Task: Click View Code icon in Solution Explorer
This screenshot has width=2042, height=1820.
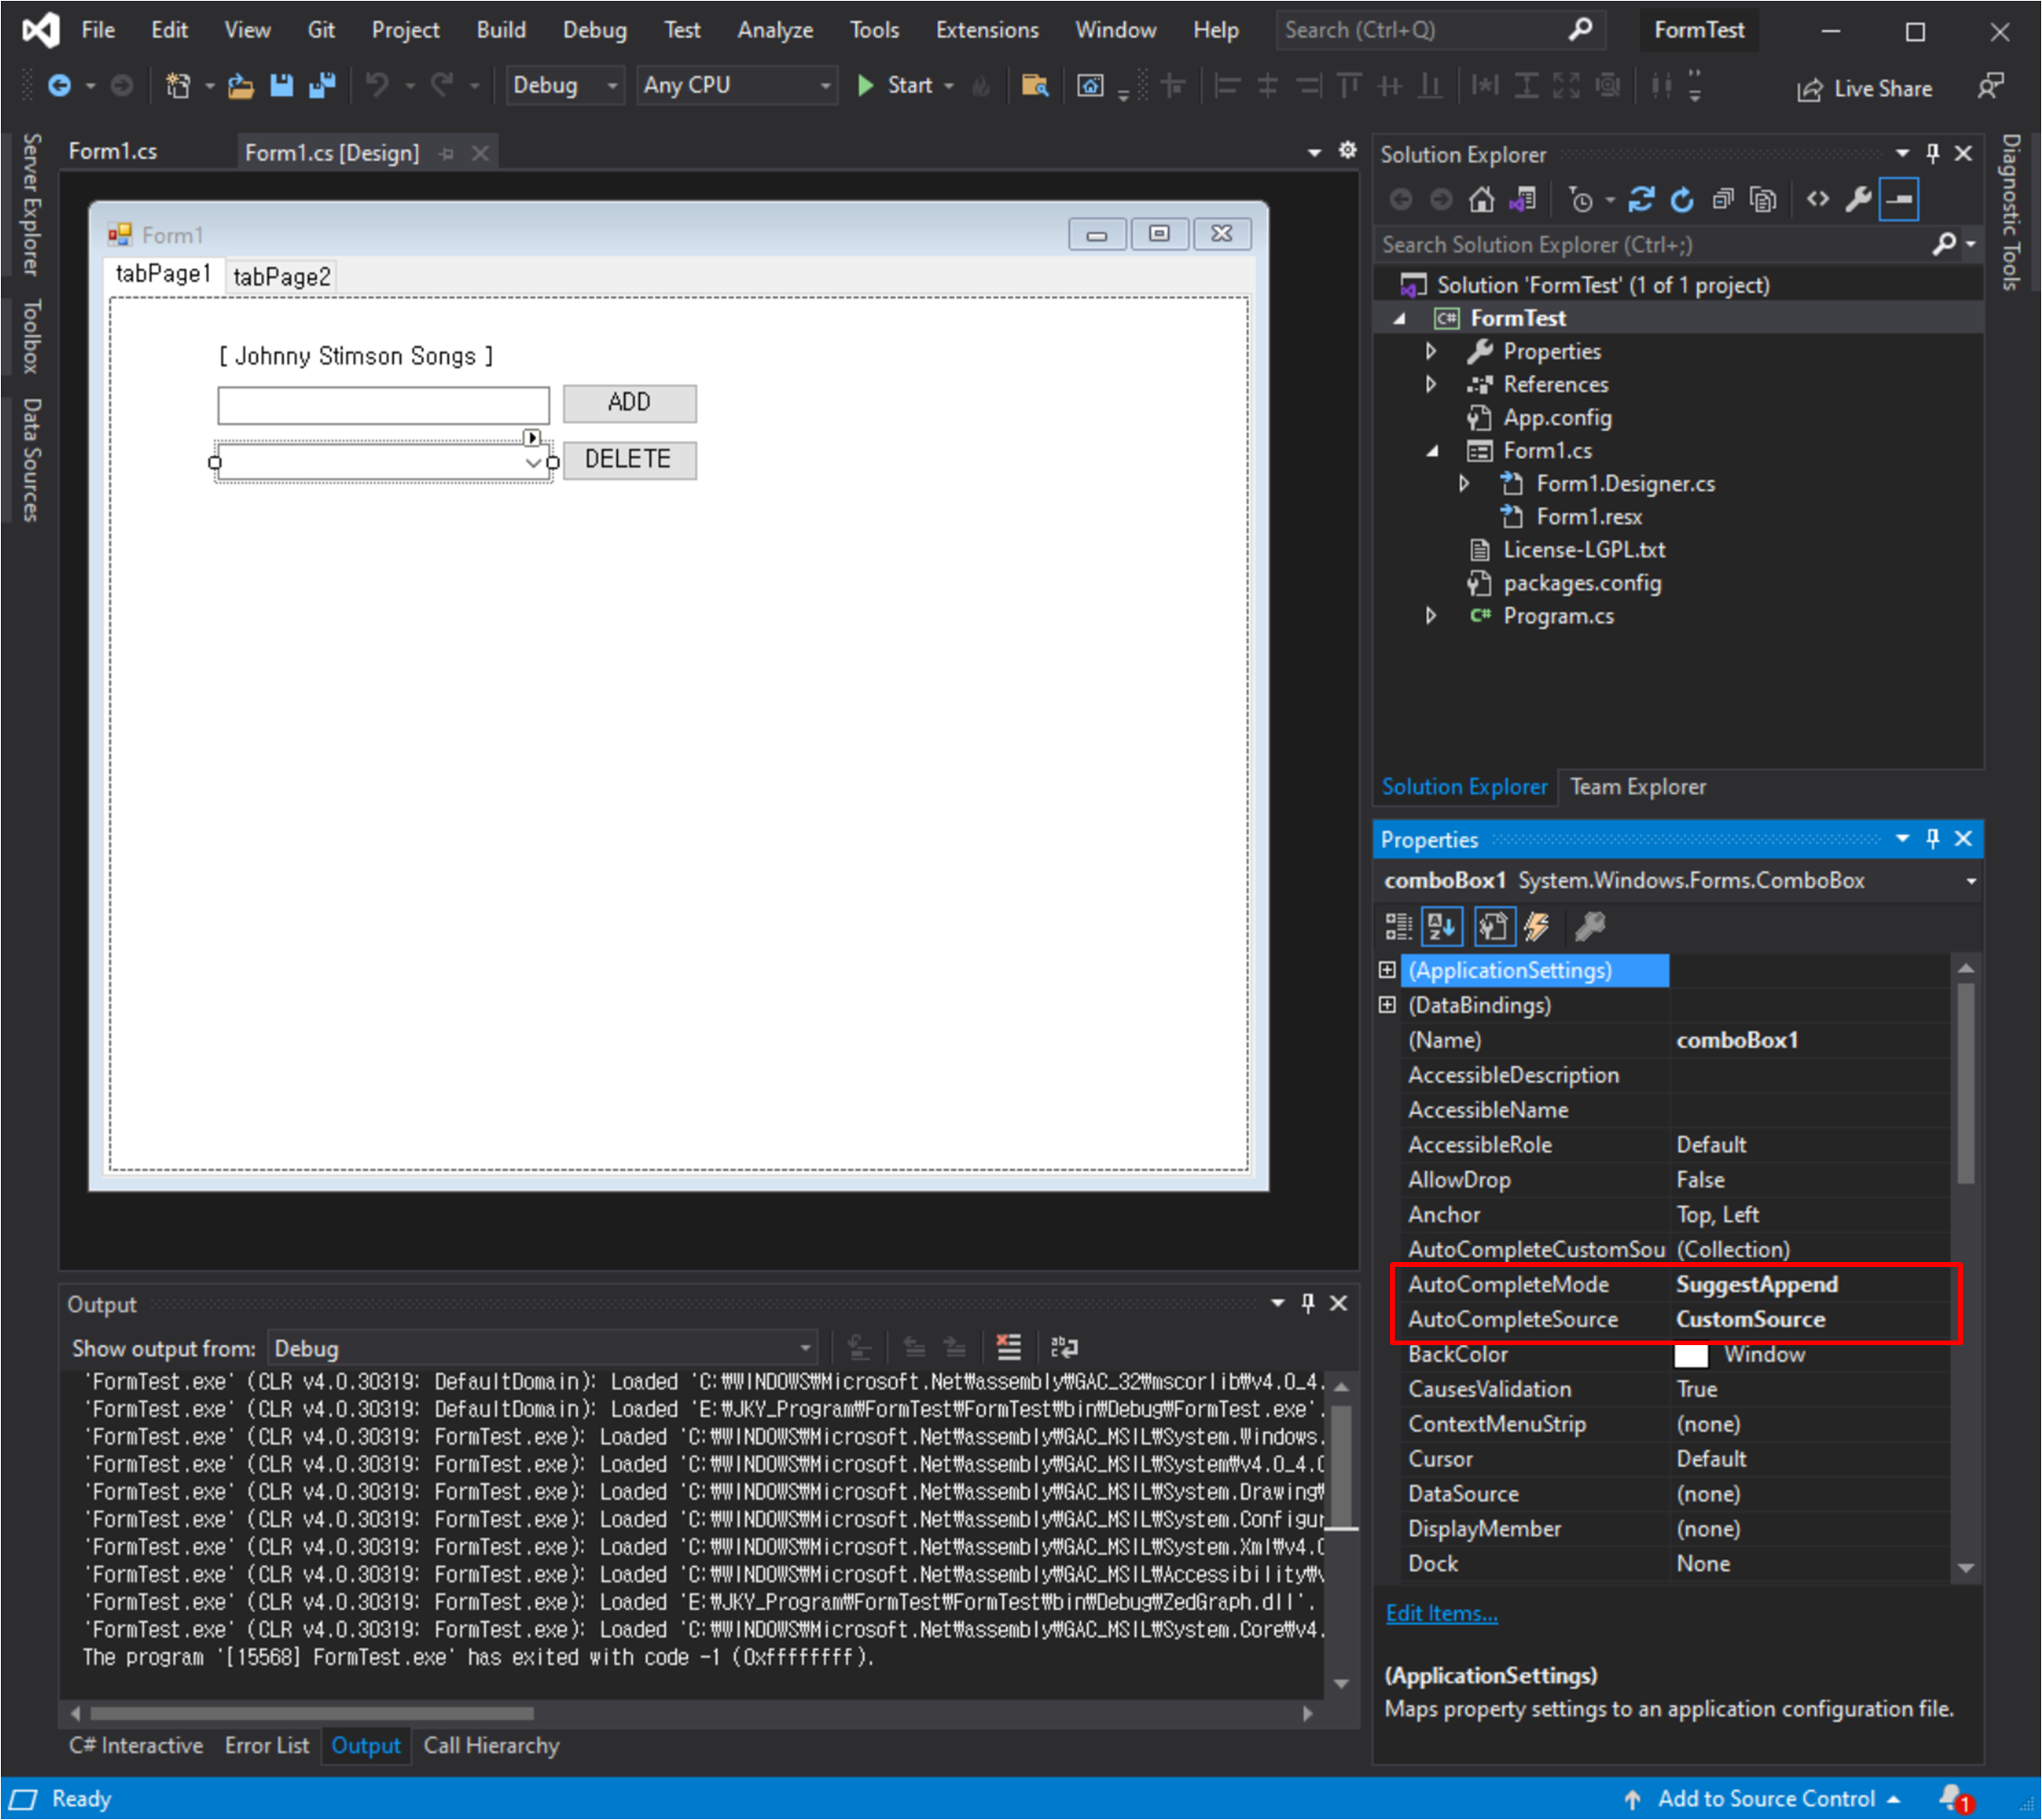Action: (1818, 200)
